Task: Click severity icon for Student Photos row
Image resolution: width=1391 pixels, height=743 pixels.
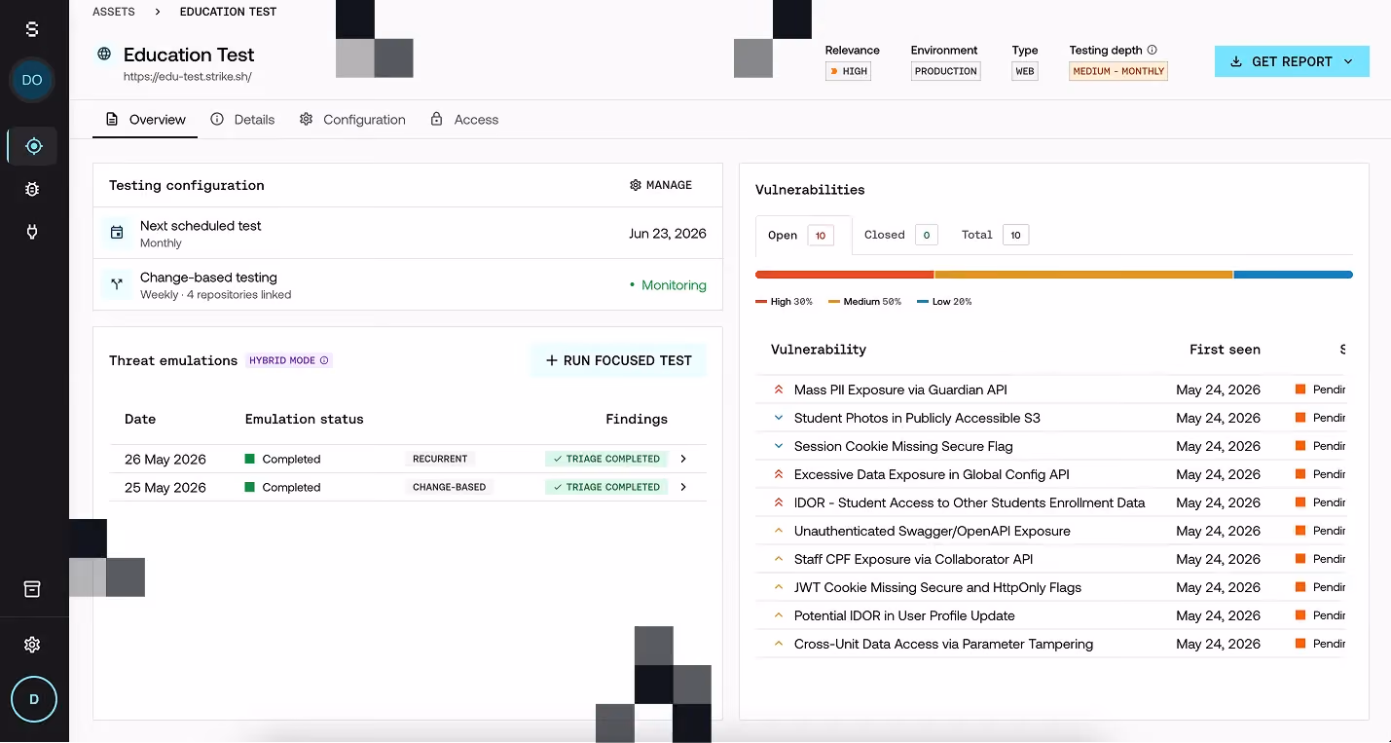Action: tap(779, 418)
